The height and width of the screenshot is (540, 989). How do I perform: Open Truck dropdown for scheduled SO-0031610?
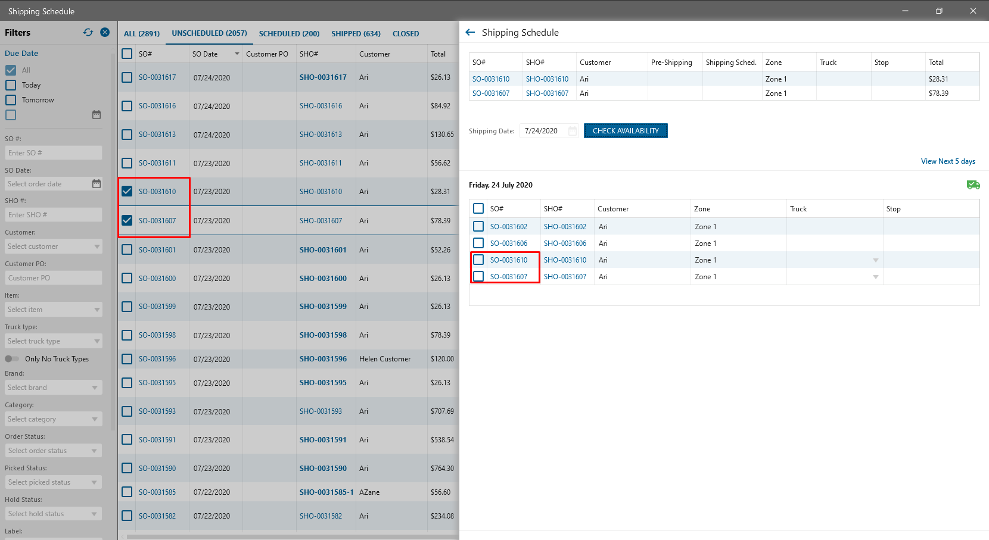click(876, 260)
